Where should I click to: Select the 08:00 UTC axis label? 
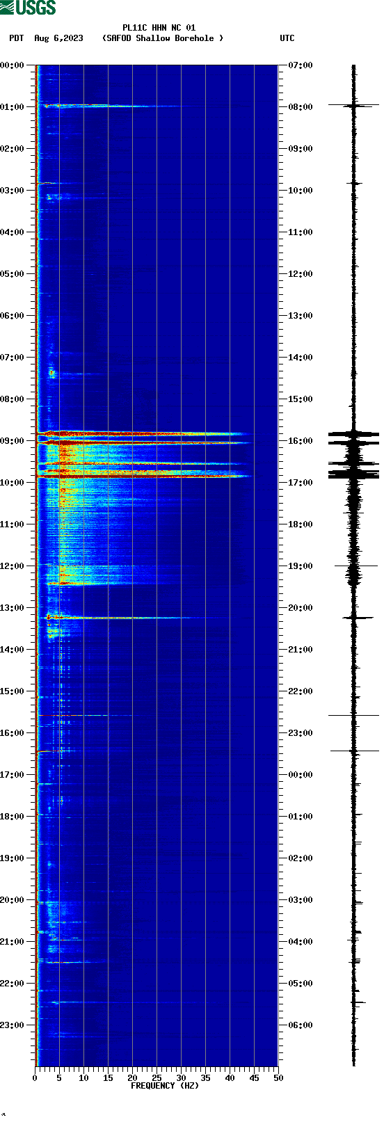pos(301,107)
